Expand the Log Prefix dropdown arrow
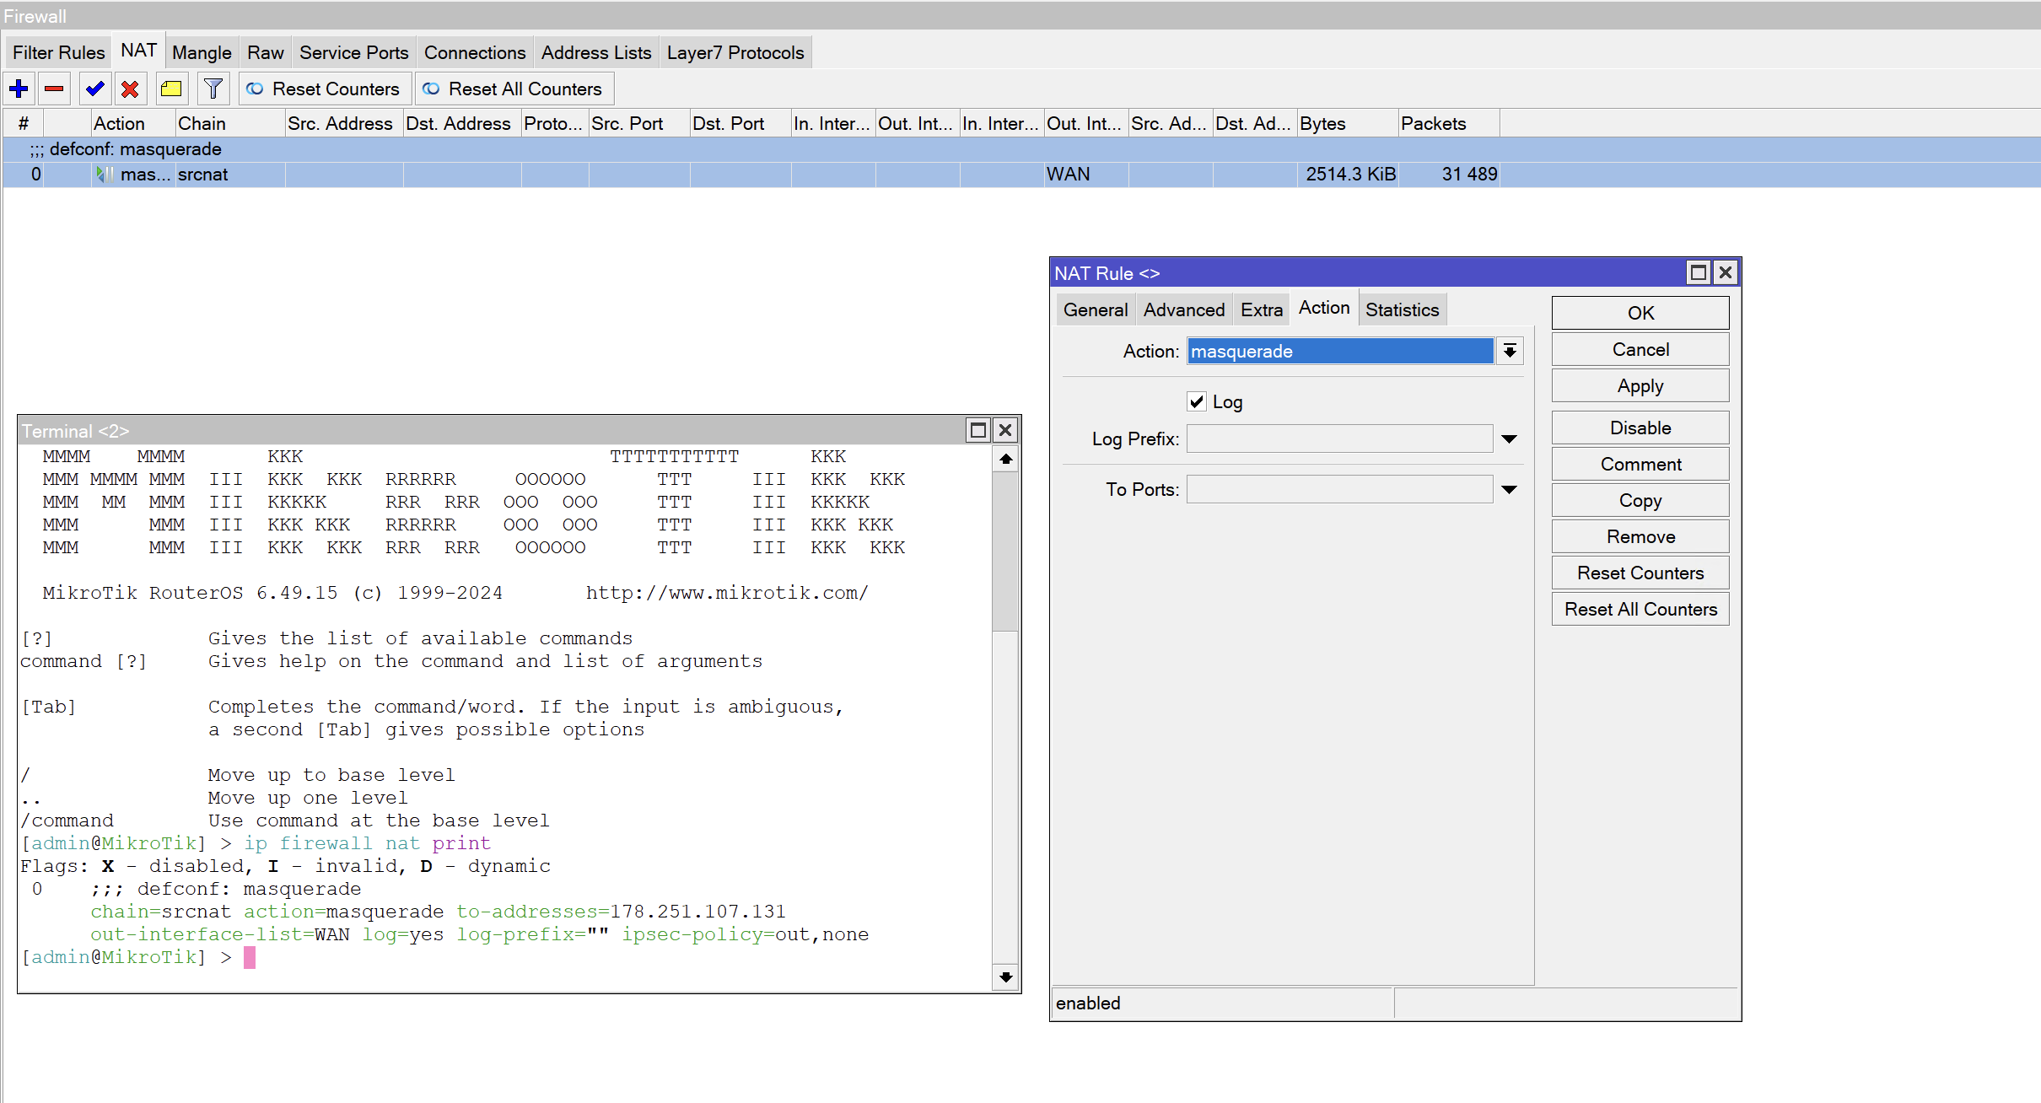Screen dimensions: 2041x1103 [1509, 439]
